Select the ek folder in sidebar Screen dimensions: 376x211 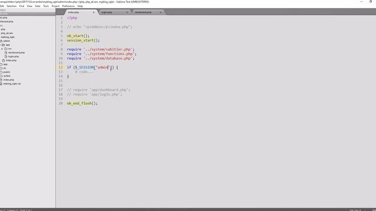click(x=5, y=68)
